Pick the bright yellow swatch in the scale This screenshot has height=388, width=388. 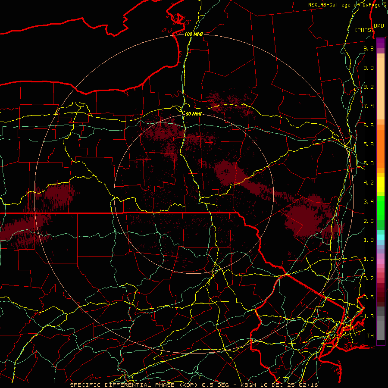point(381,185)
